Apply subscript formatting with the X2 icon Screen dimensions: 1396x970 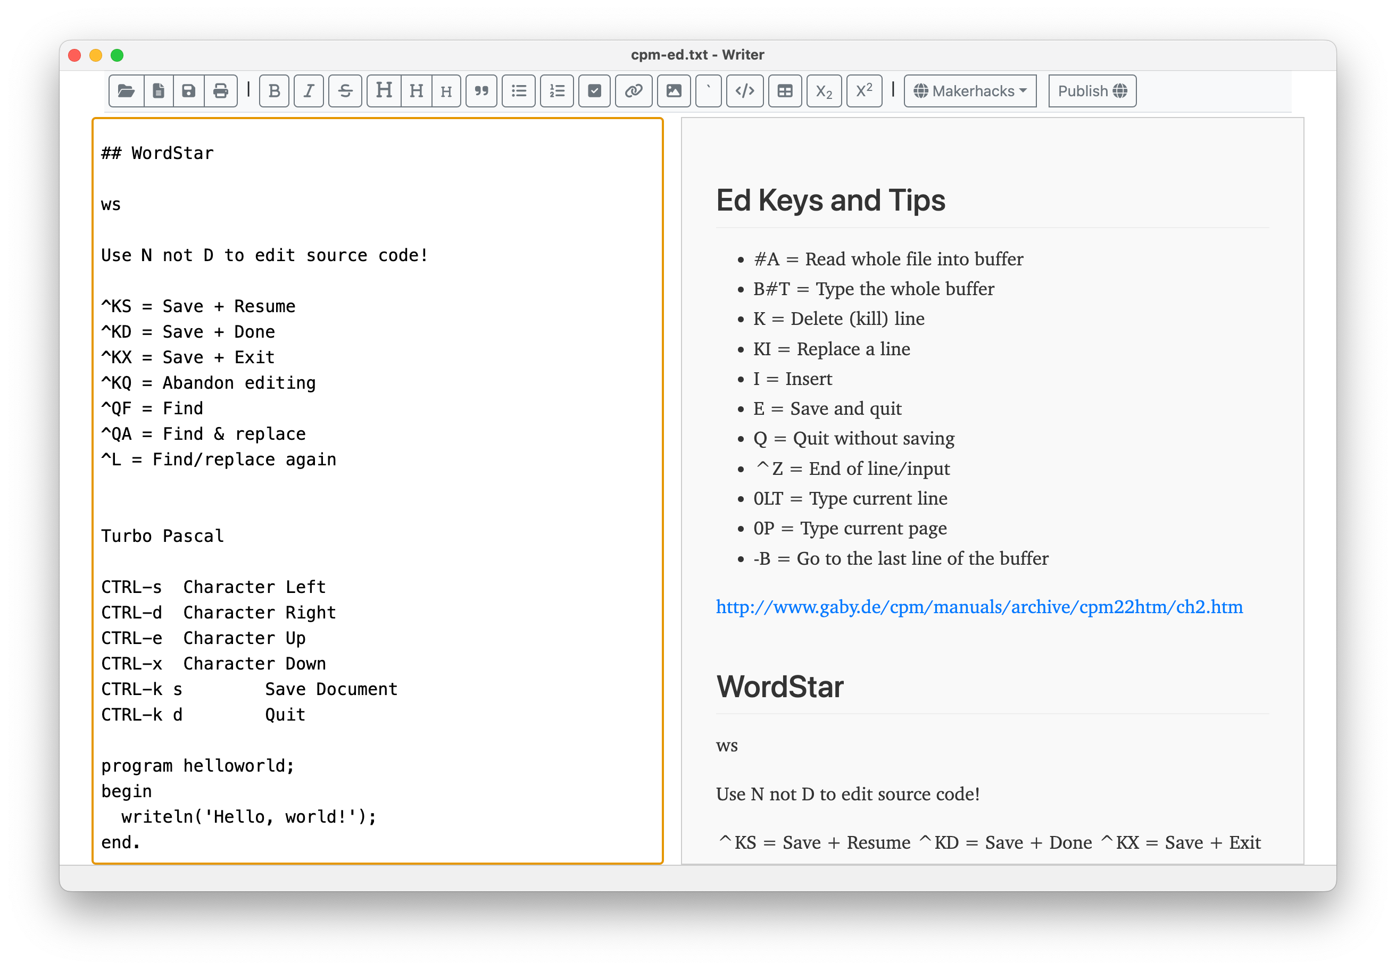tap(824, 91)
